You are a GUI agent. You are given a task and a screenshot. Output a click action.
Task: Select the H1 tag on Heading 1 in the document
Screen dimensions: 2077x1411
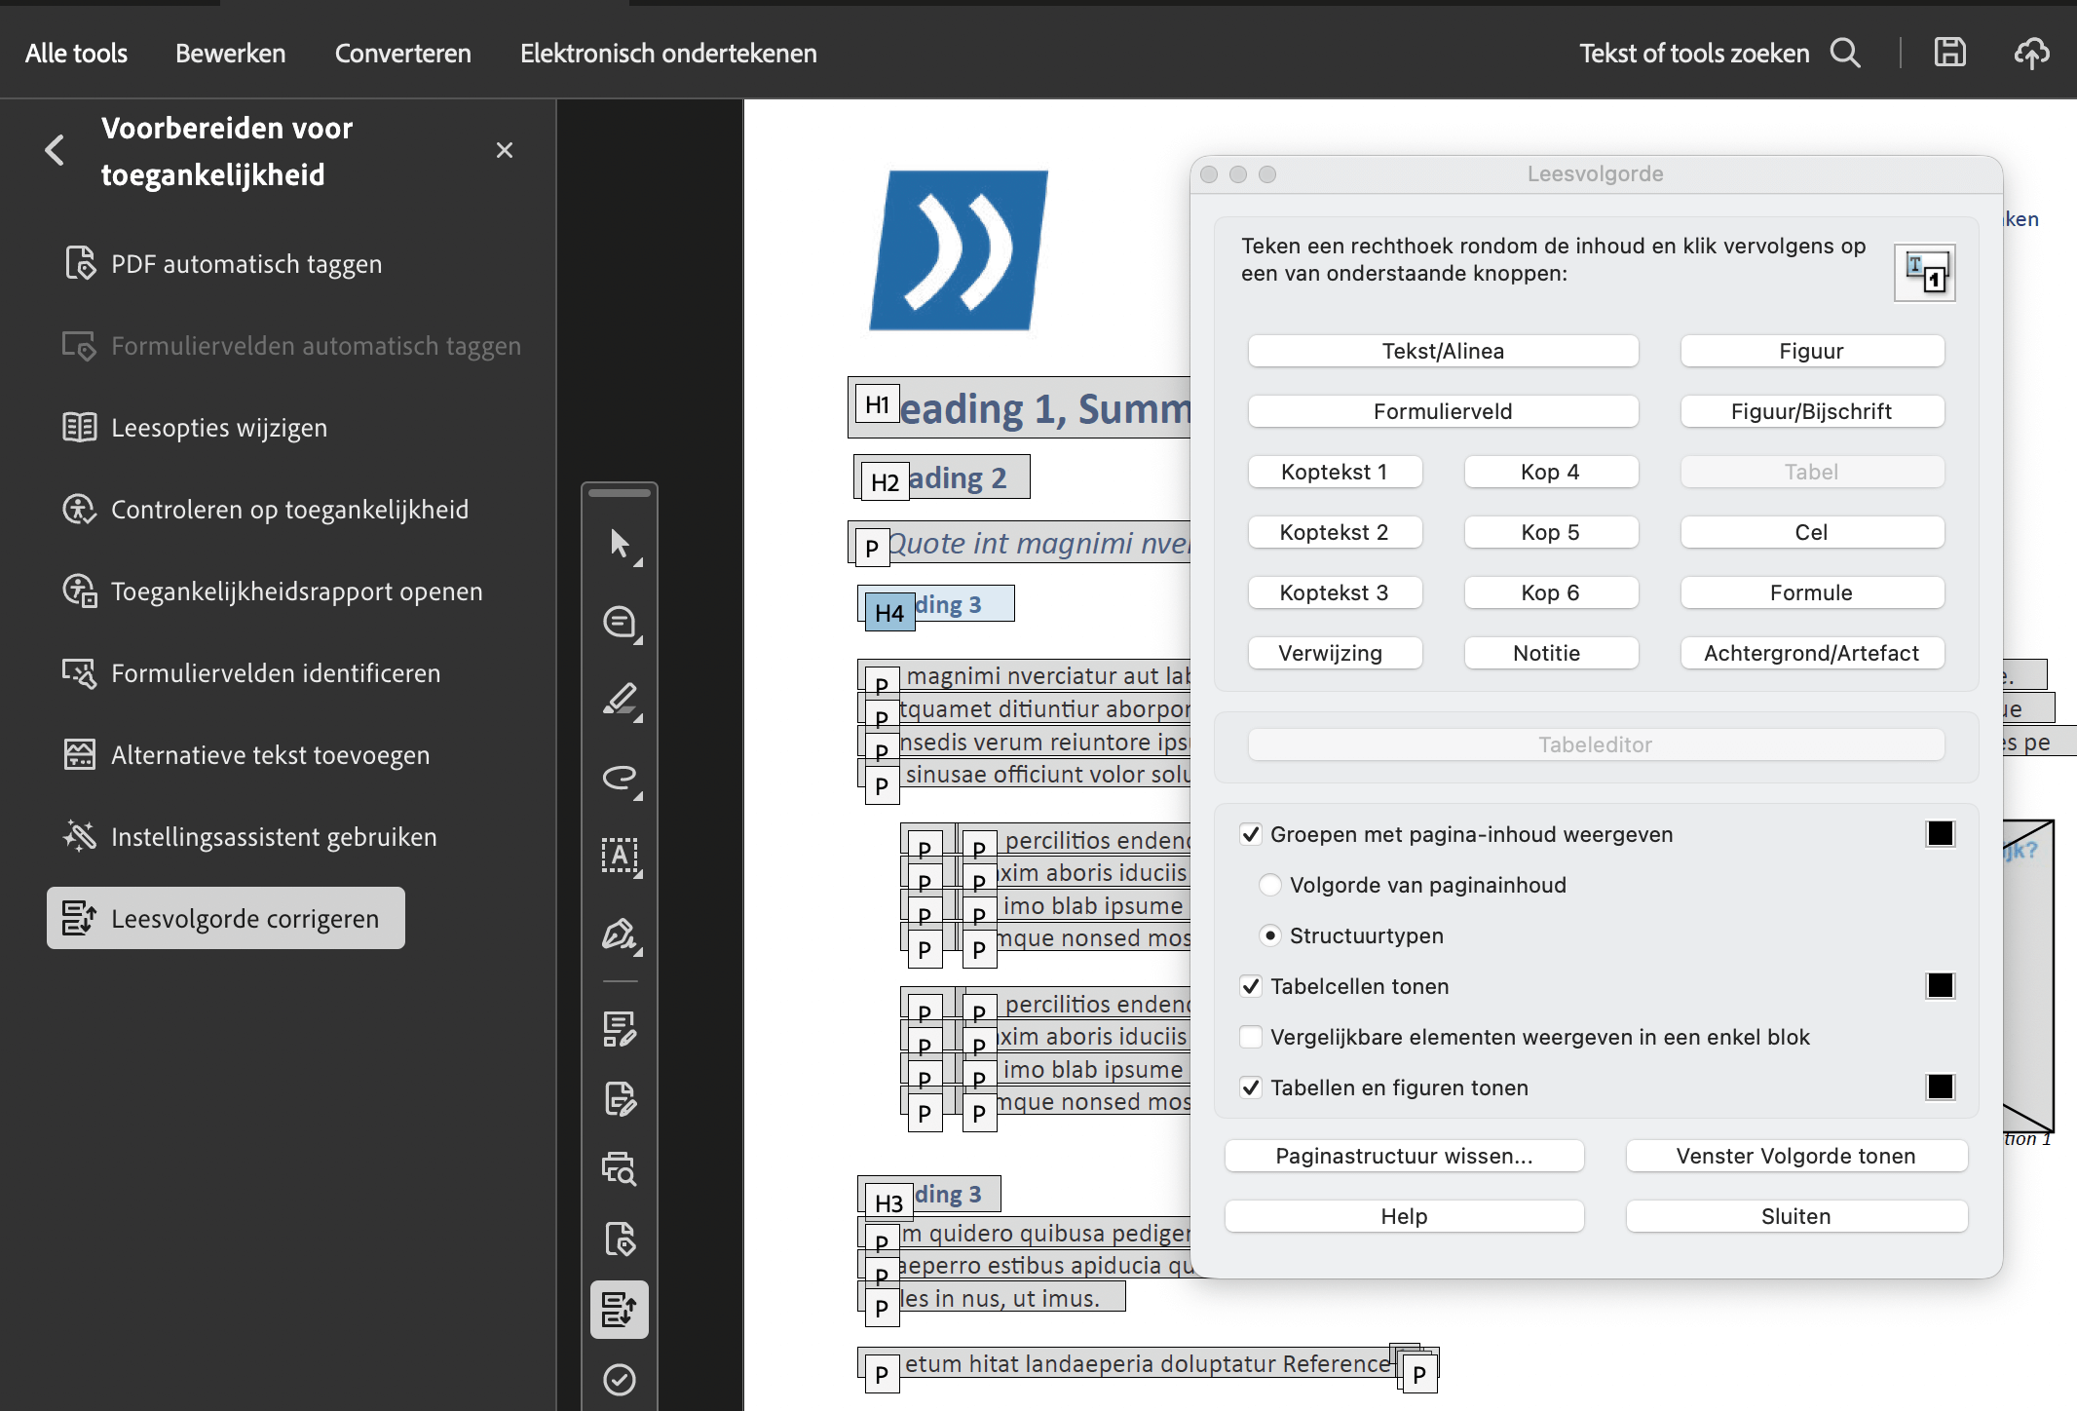(876, 403)
